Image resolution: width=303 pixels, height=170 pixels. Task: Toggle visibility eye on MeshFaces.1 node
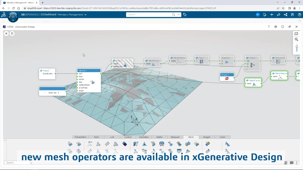(146, 61)
